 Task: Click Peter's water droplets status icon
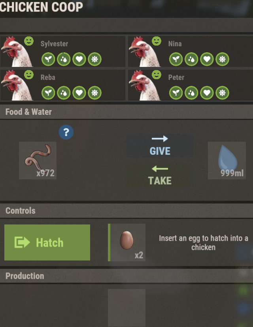pyautogui.click(x=191, y=93)
